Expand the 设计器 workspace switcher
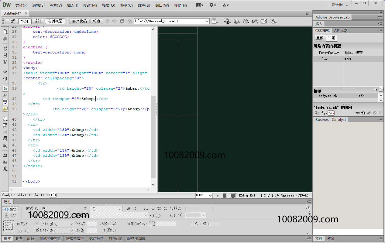This screenshot has height=243, width=385. click(339, 5)
